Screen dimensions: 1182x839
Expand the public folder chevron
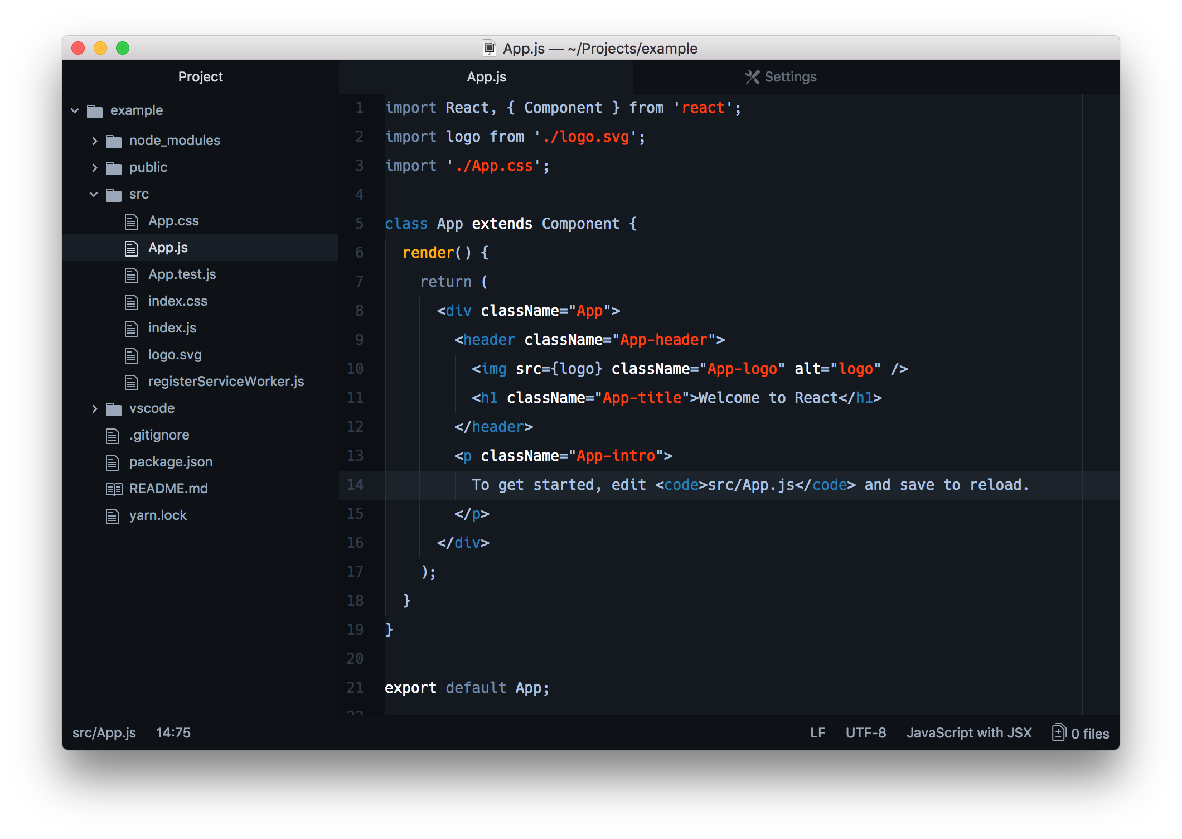(94, 168)
